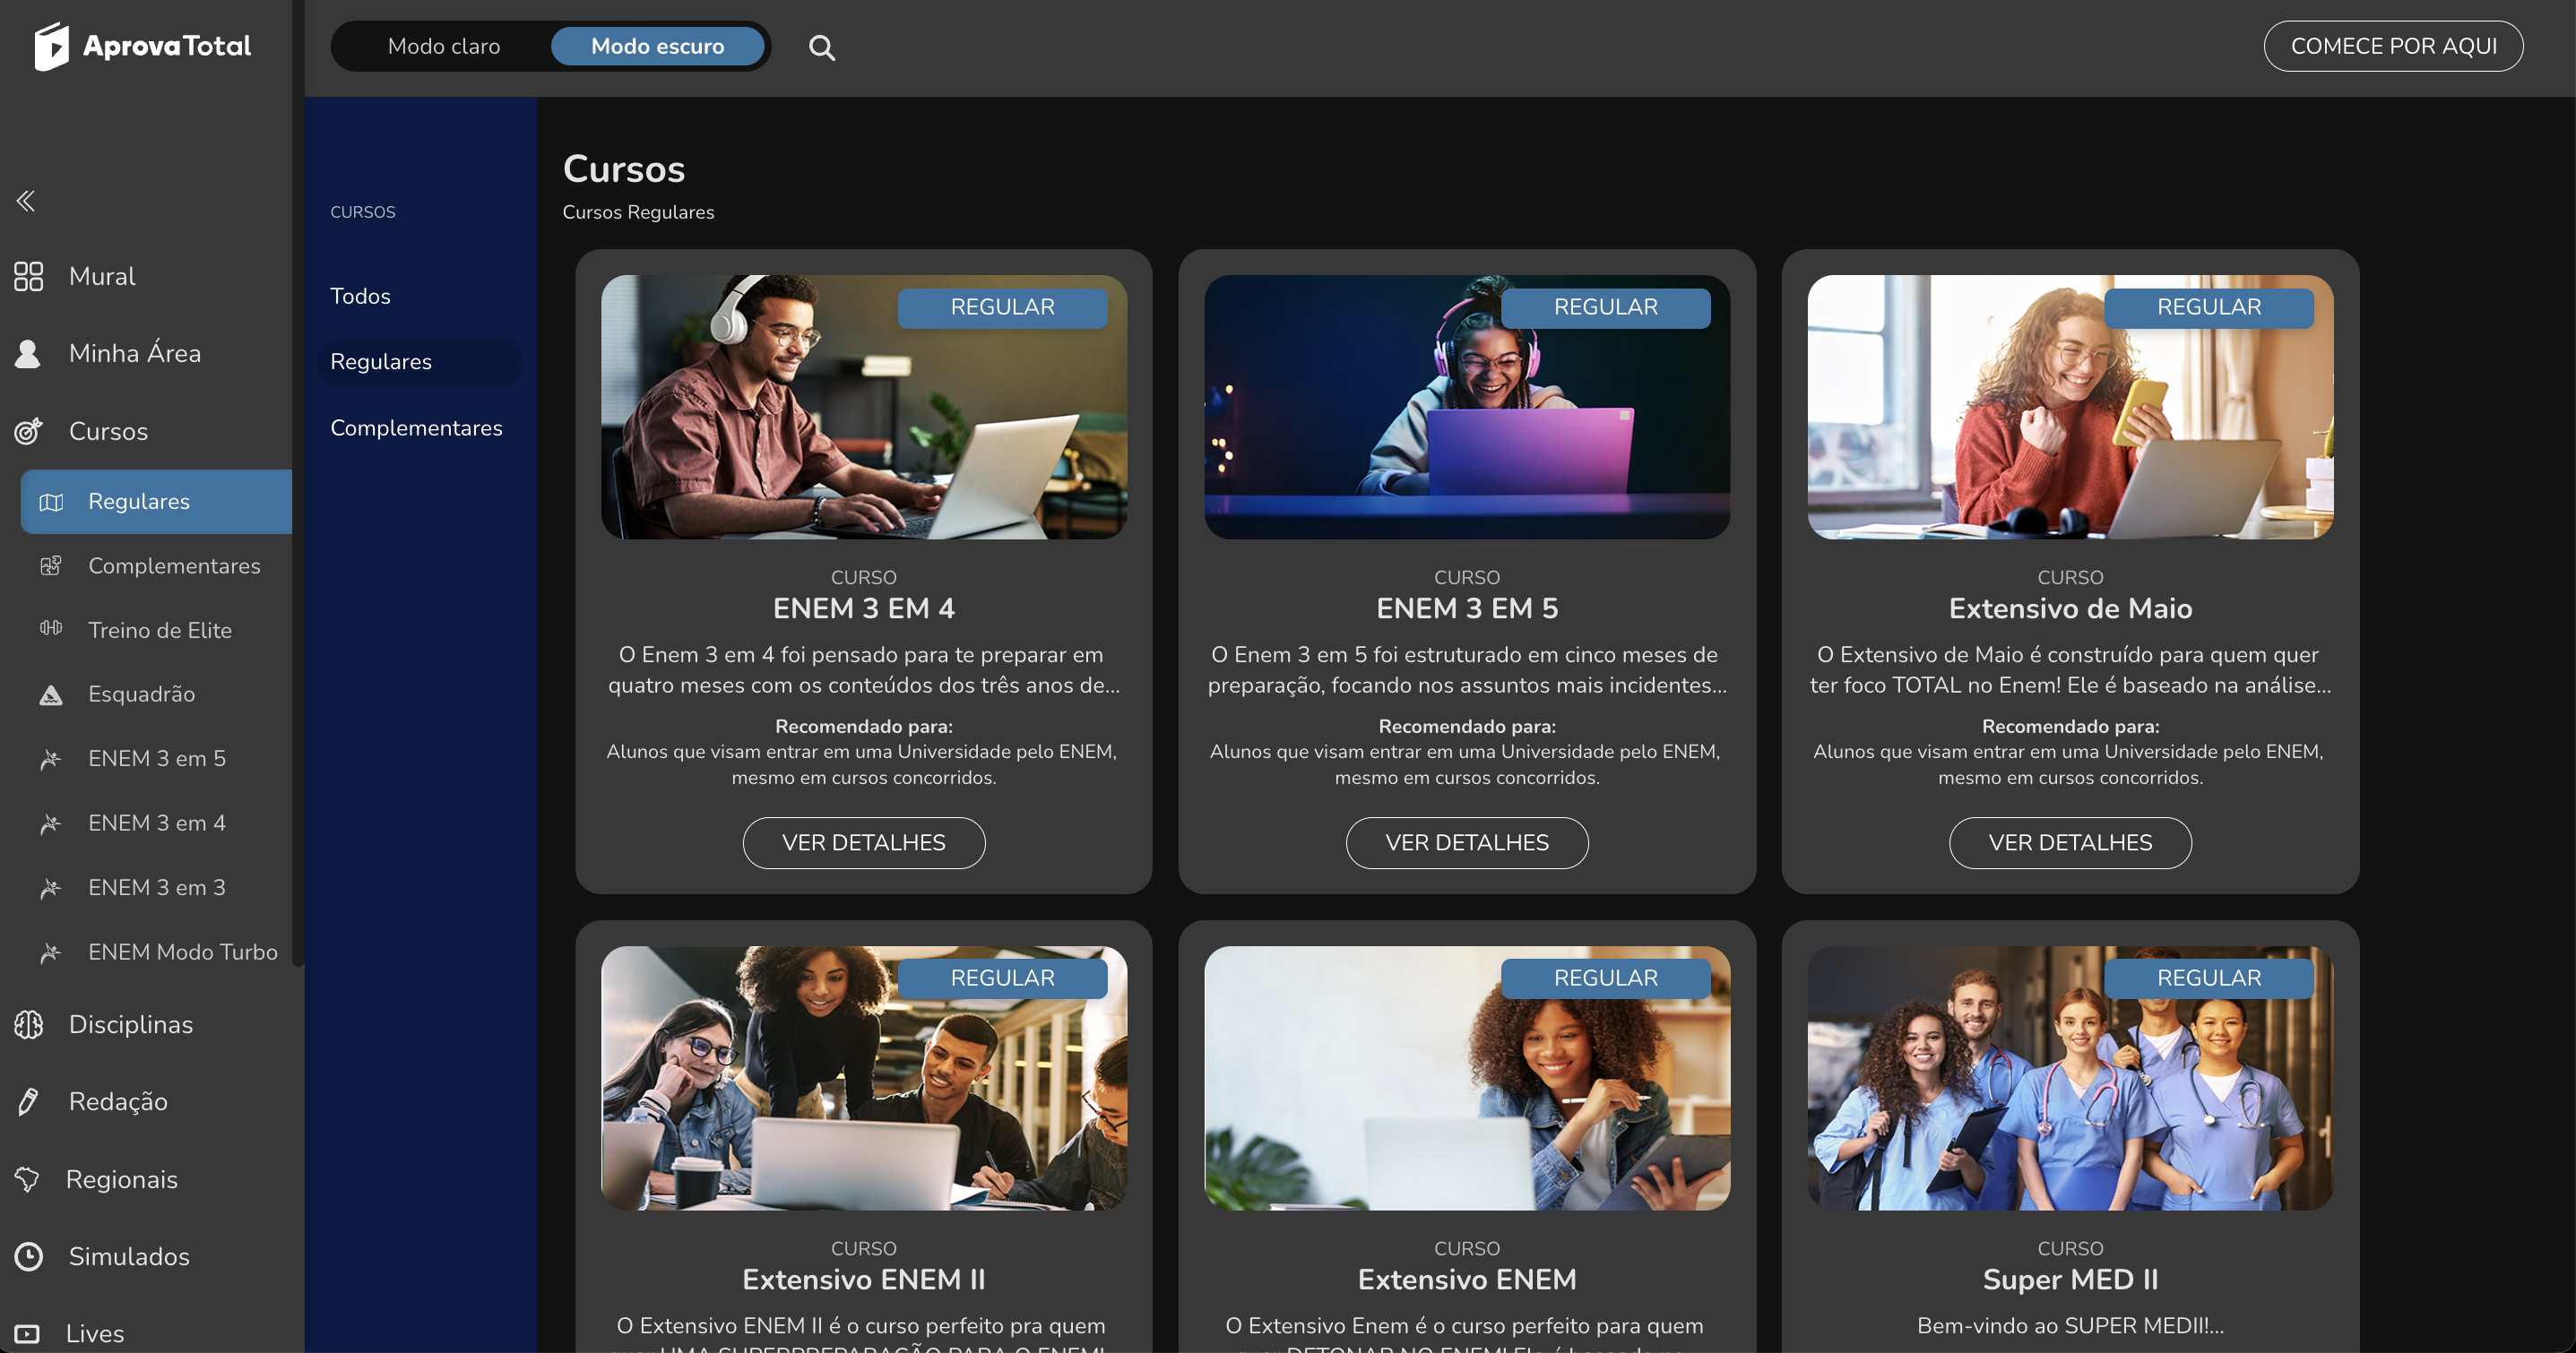Viewport: 2576px width, 1353px height.
Task: Open Complementares in the blue filter panel
Action: [x=416, y=428]
